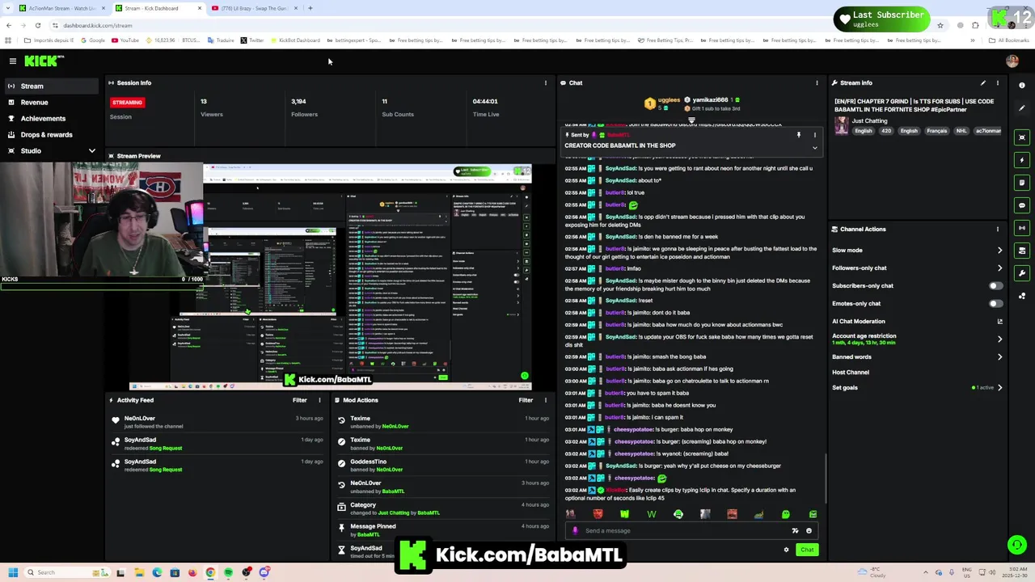The height and width of the screenshot is (582, 1035).
Task: Toggle Channel Actions widget in right sidebar
Action: [x=1022, y=251]
